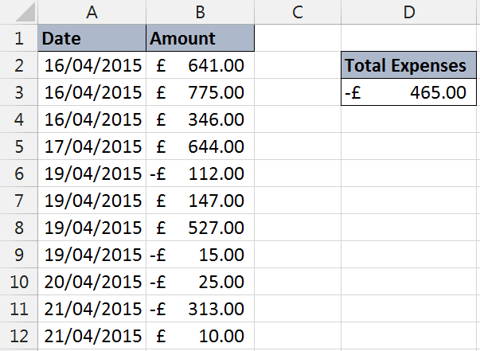Select the -£112.00 amount cell

point(201,174)
